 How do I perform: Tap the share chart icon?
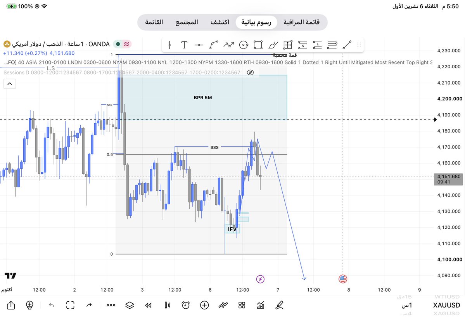coord(11,305)
